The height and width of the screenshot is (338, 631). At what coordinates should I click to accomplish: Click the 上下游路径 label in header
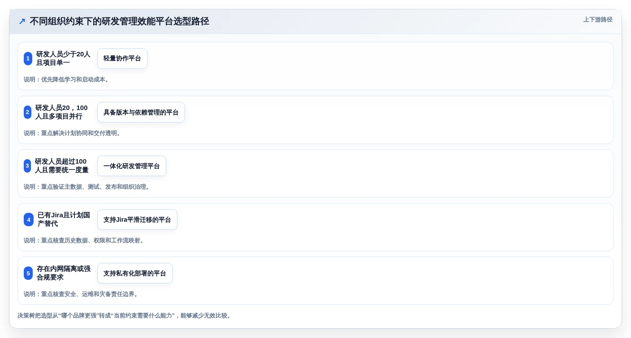[598, 20]
